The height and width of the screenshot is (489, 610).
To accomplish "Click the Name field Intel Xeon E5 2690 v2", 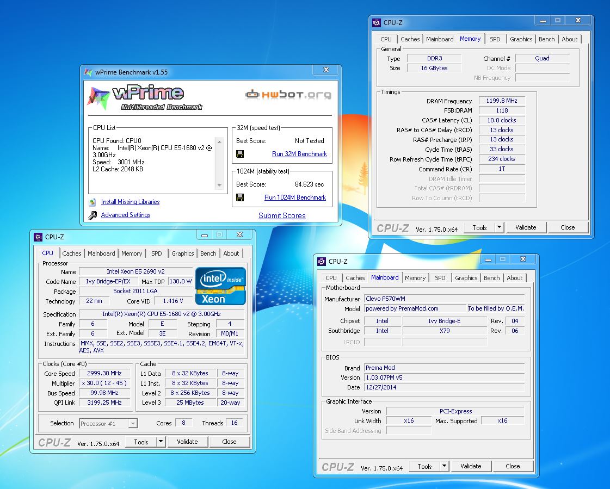I will click(x=136, y=272).
